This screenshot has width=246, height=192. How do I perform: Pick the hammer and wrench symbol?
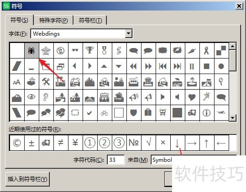[x=46, y=82]
